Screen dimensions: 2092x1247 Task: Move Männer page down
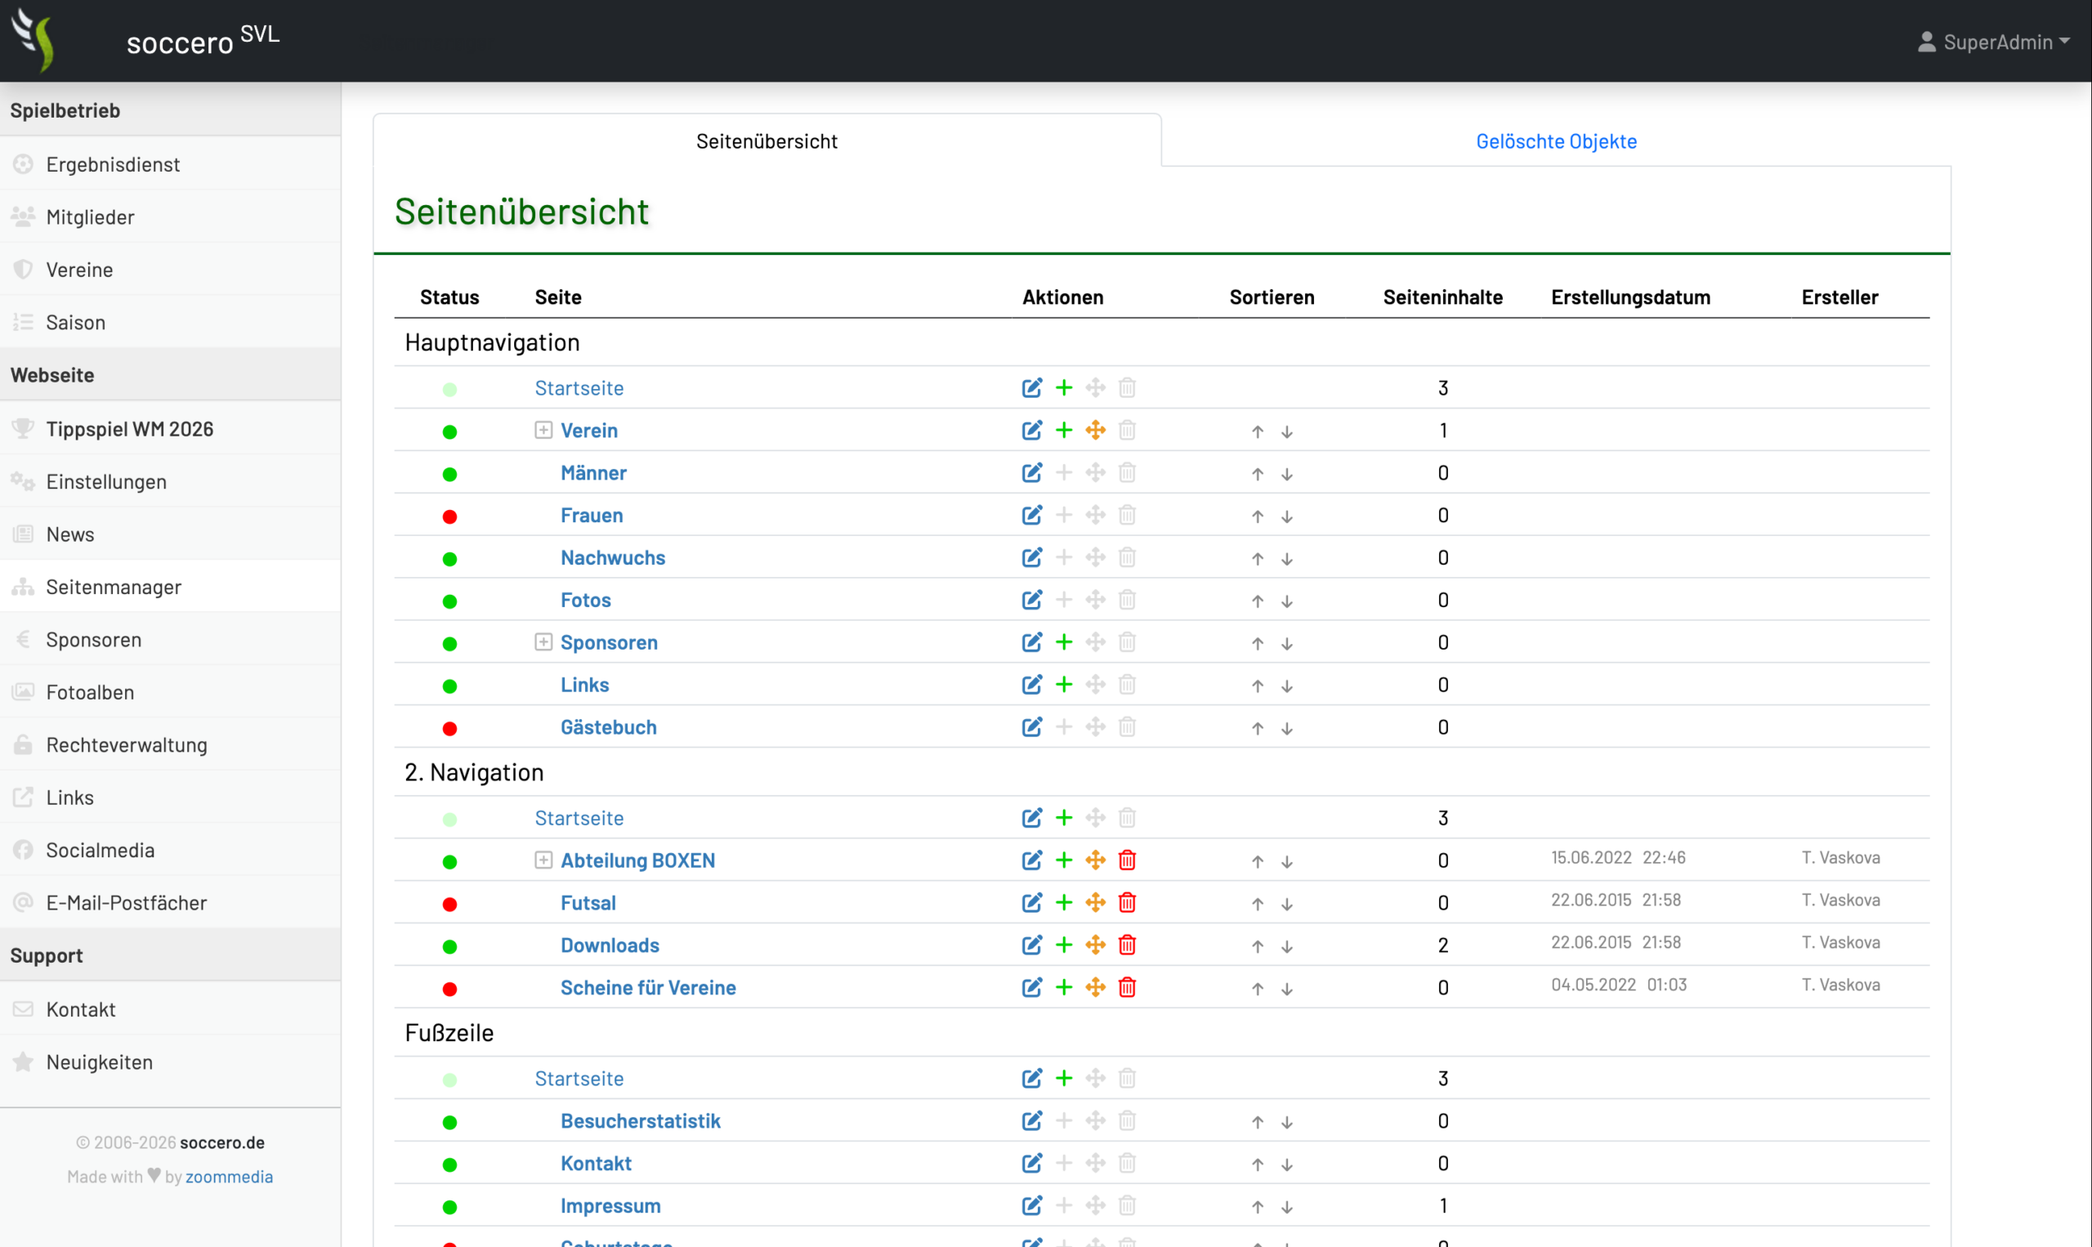click(x=1287, y=475)
